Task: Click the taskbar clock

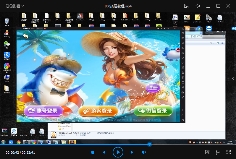Action: [230, 142]
